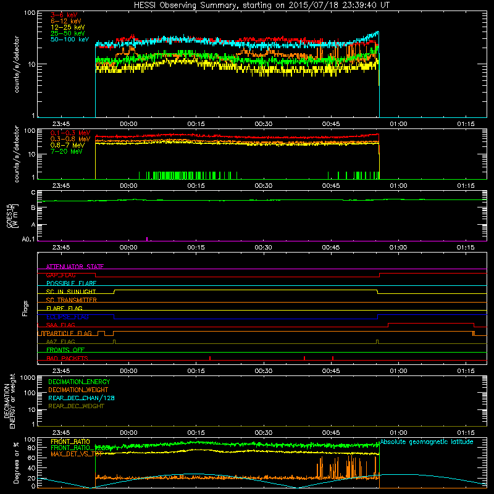Select the cyan 50-100 keV legend label
The height and width of the screenshot is (494, 494).
(70, 40)
